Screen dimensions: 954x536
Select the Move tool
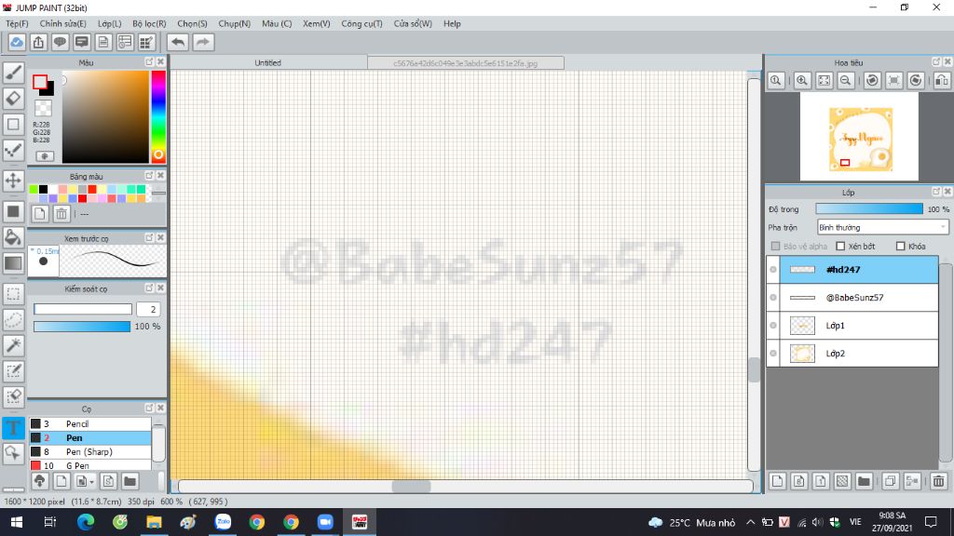(x=13, y=181)
